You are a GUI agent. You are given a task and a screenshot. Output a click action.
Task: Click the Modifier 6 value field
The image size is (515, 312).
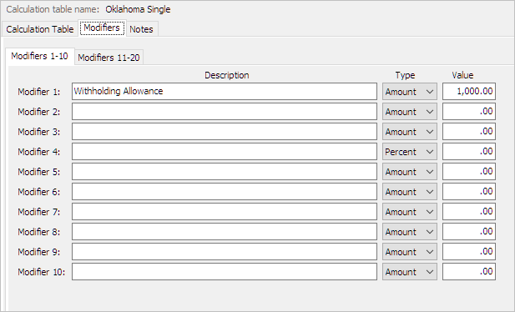(x=469, y=192)
